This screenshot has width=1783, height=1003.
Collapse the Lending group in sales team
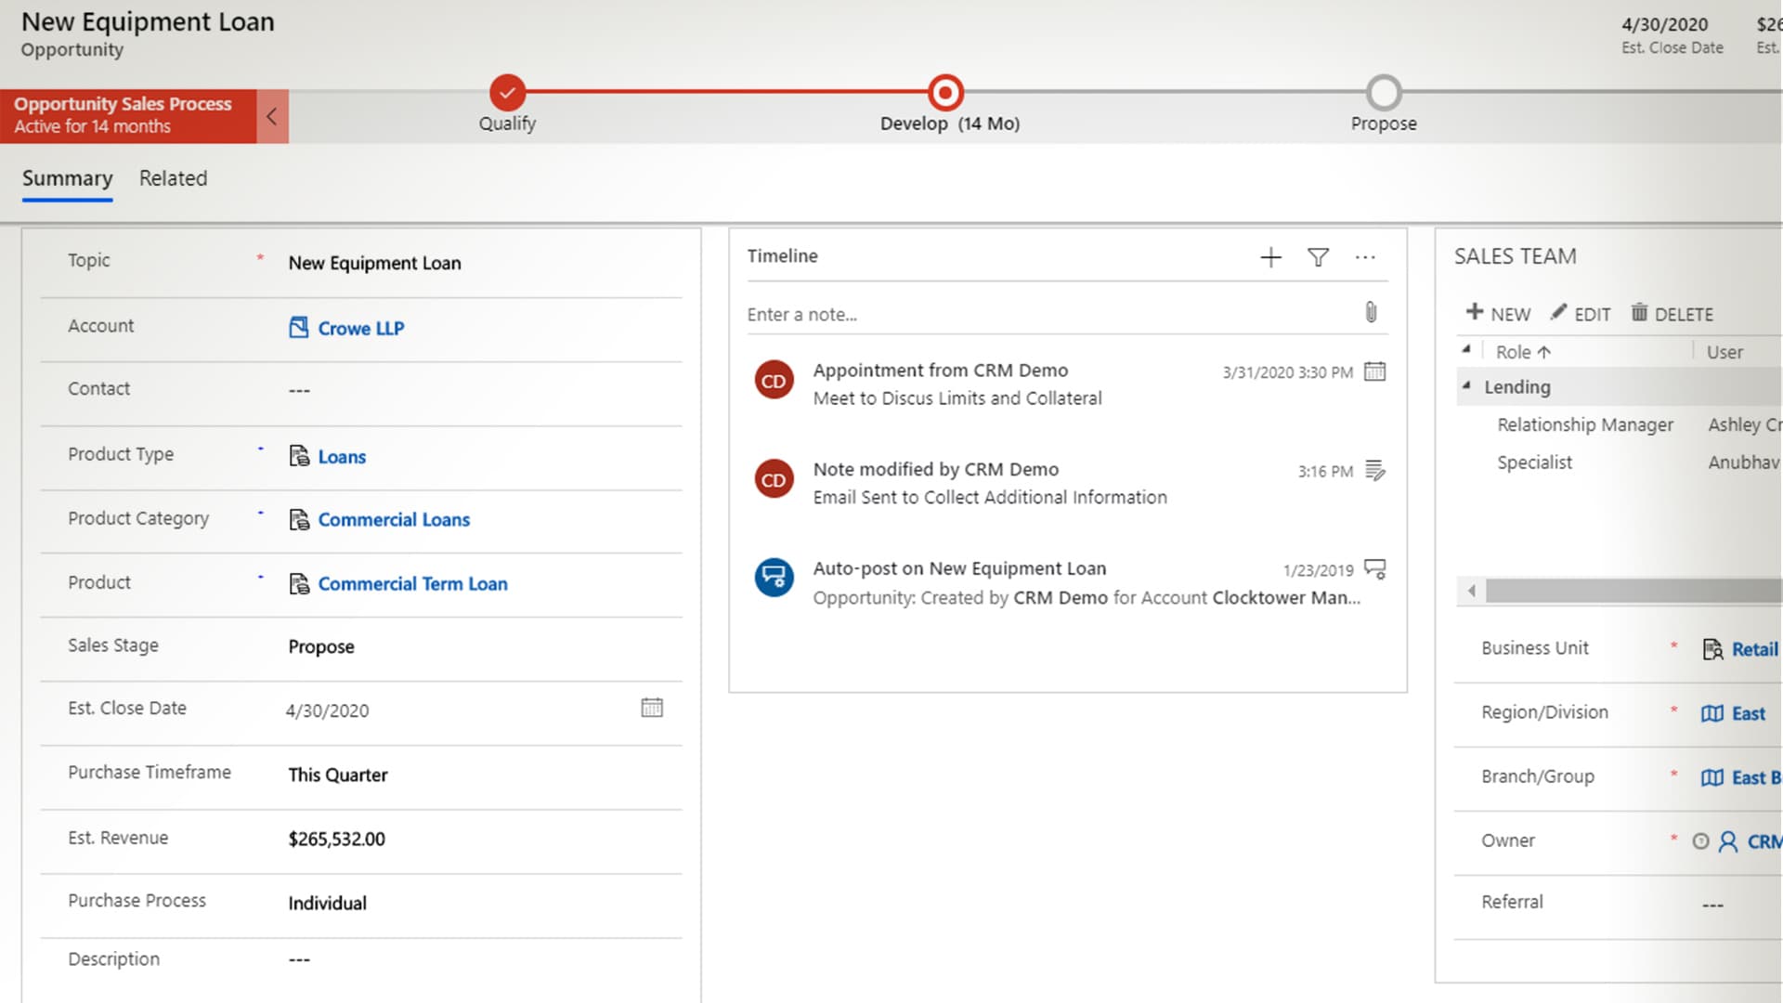[1466, 385]
